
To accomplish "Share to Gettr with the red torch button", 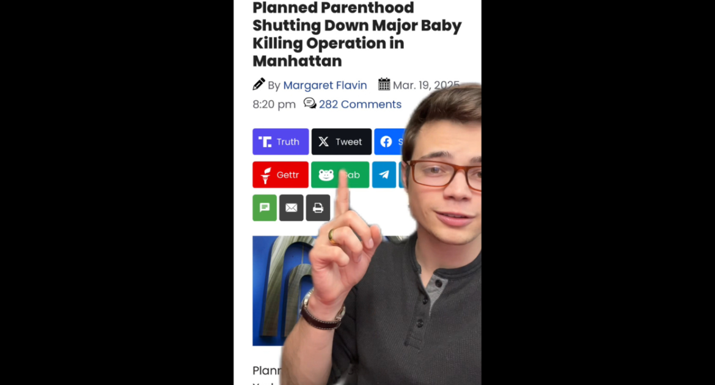I will point(280,175).
